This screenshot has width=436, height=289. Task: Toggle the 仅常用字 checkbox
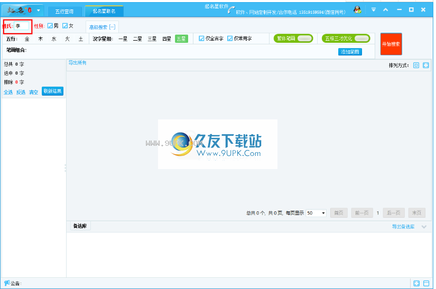point(230,39)
